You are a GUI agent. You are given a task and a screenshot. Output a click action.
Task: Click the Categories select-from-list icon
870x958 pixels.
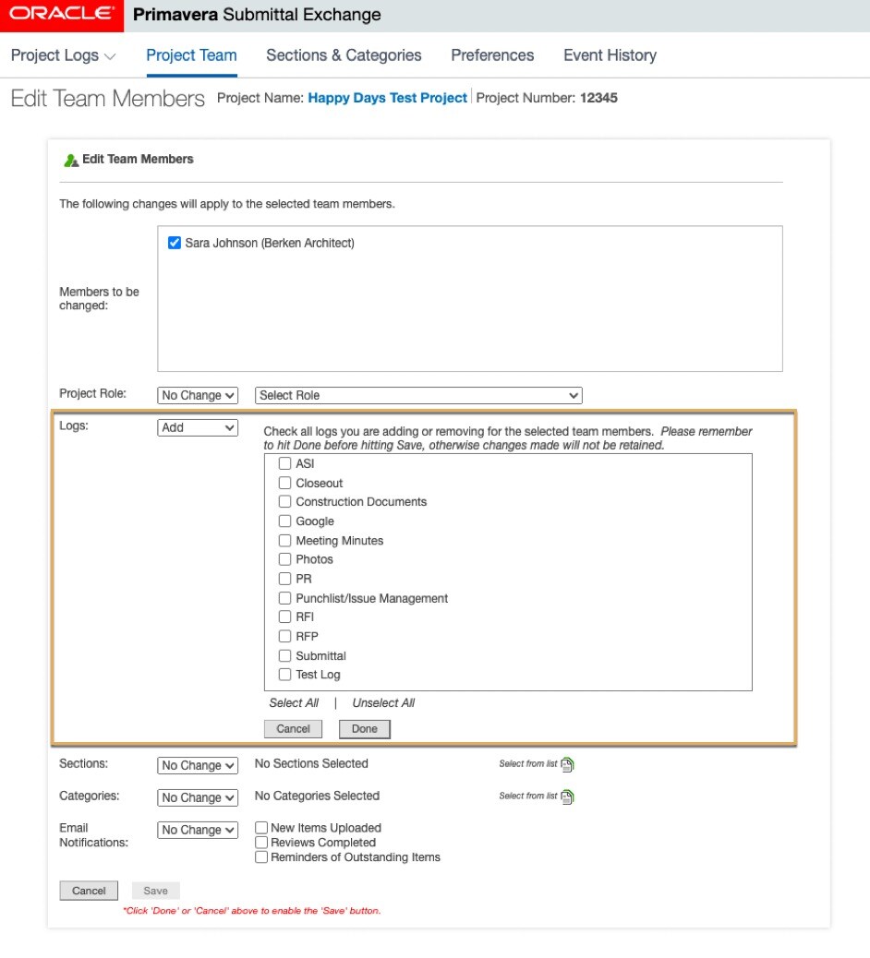coord(567,796)
